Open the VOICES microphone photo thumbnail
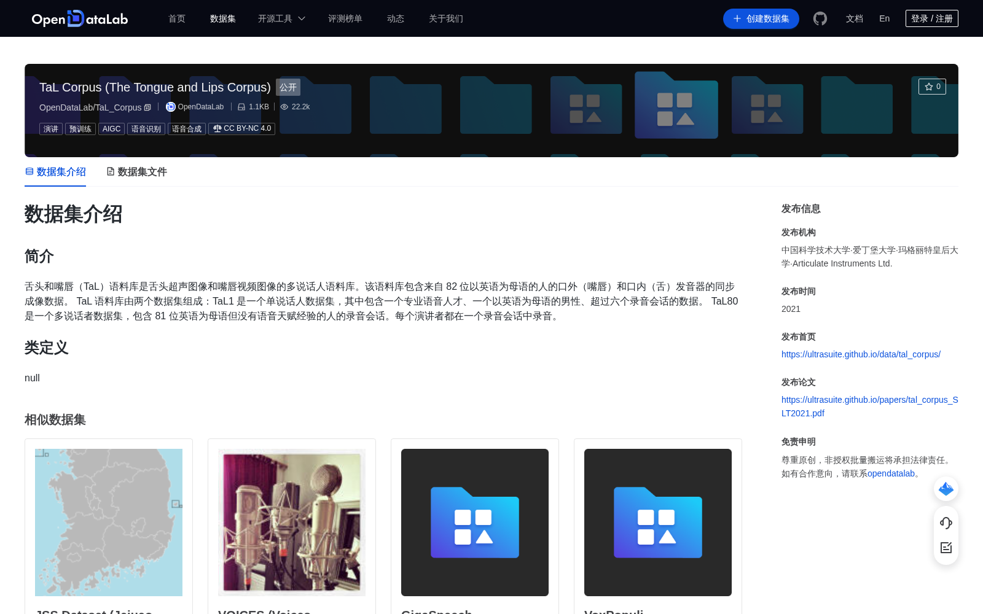 (292, 523)
